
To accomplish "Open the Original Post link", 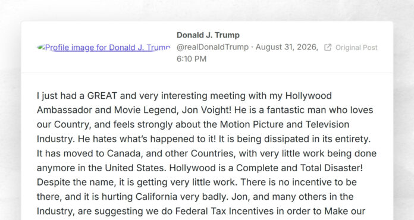I will [x=356, y=48].
